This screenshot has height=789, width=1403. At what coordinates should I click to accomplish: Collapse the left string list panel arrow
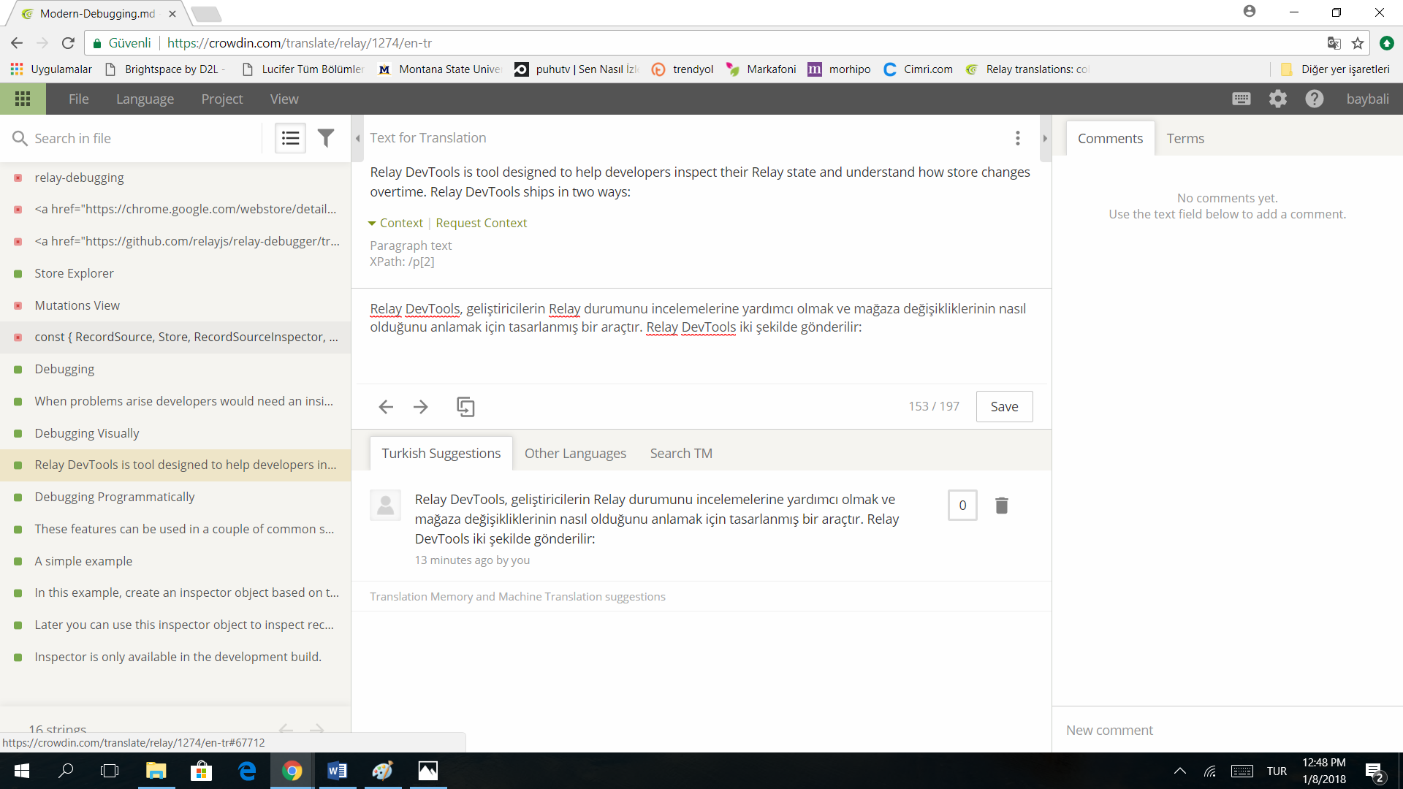click(357, 138)
